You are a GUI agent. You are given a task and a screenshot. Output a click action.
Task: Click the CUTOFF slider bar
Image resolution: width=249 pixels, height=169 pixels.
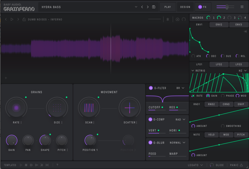click(x=157, y=110)
